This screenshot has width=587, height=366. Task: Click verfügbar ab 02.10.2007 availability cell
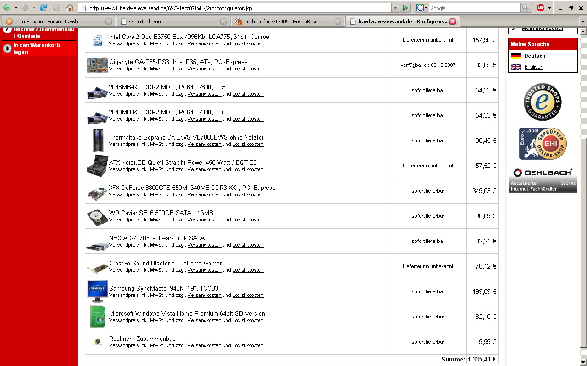point(428,65)
